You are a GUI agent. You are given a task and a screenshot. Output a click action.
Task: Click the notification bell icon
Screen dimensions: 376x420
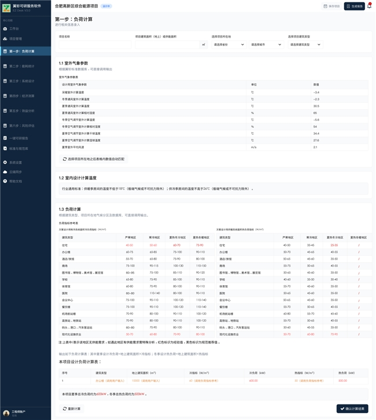click(x=370, y=6)
